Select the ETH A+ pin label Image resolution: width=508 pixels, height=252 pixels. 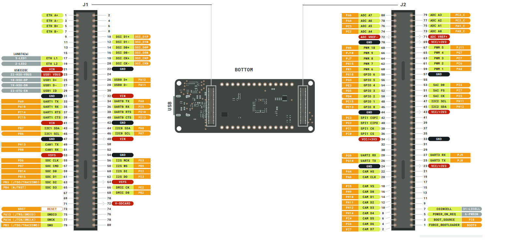[52, 15]
